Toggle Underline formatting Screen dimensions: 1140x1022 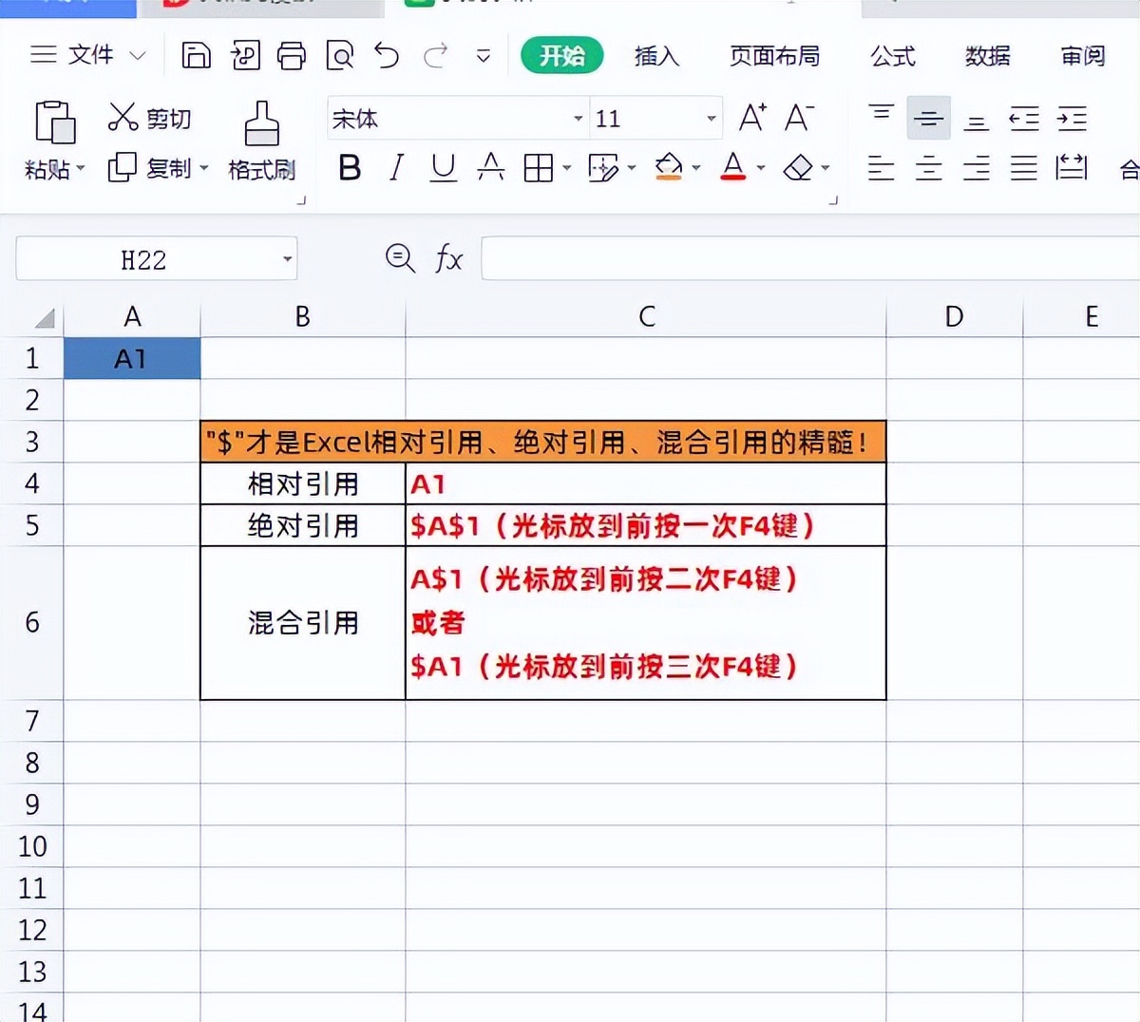coord(443,168)
